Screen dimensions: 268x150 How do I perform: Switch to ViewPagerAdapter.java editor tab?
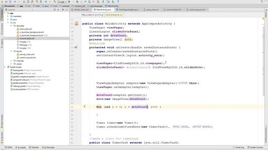tap(129, 10)
